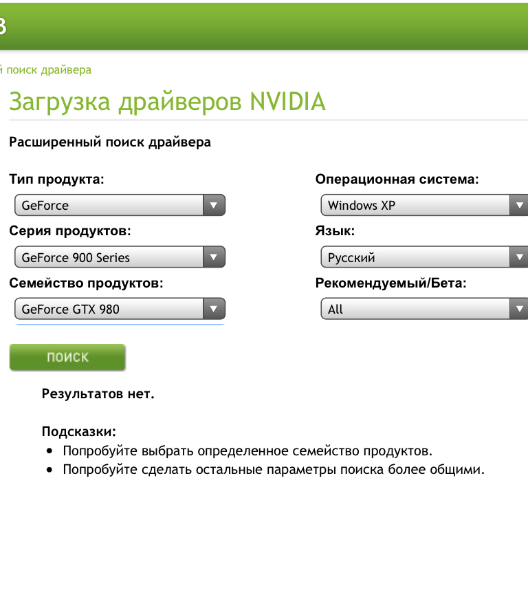Click the Расширенный поиск драйвера subtitle
The height and width of the screenshot is (595, 528).
pyautogui.click(x=110, y=142)
